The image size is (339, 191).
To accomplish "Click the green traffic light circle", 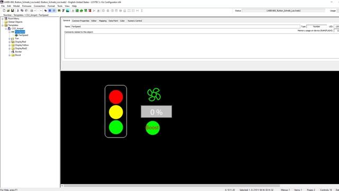I will [116, 127].
